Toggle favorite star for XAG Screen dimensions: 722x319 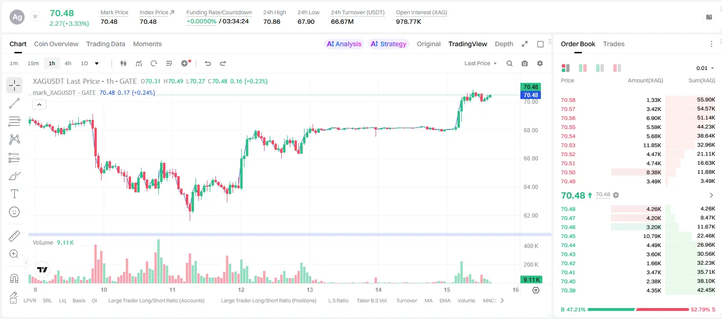tap(35, 17)
